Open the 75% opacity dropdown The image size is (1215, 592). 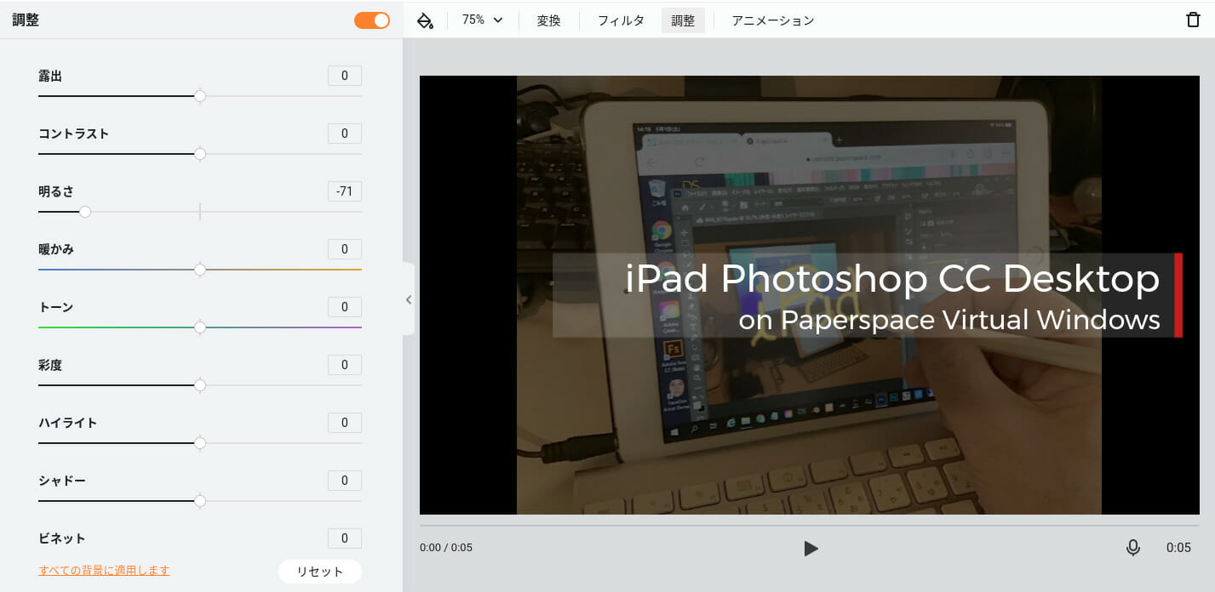482,20
